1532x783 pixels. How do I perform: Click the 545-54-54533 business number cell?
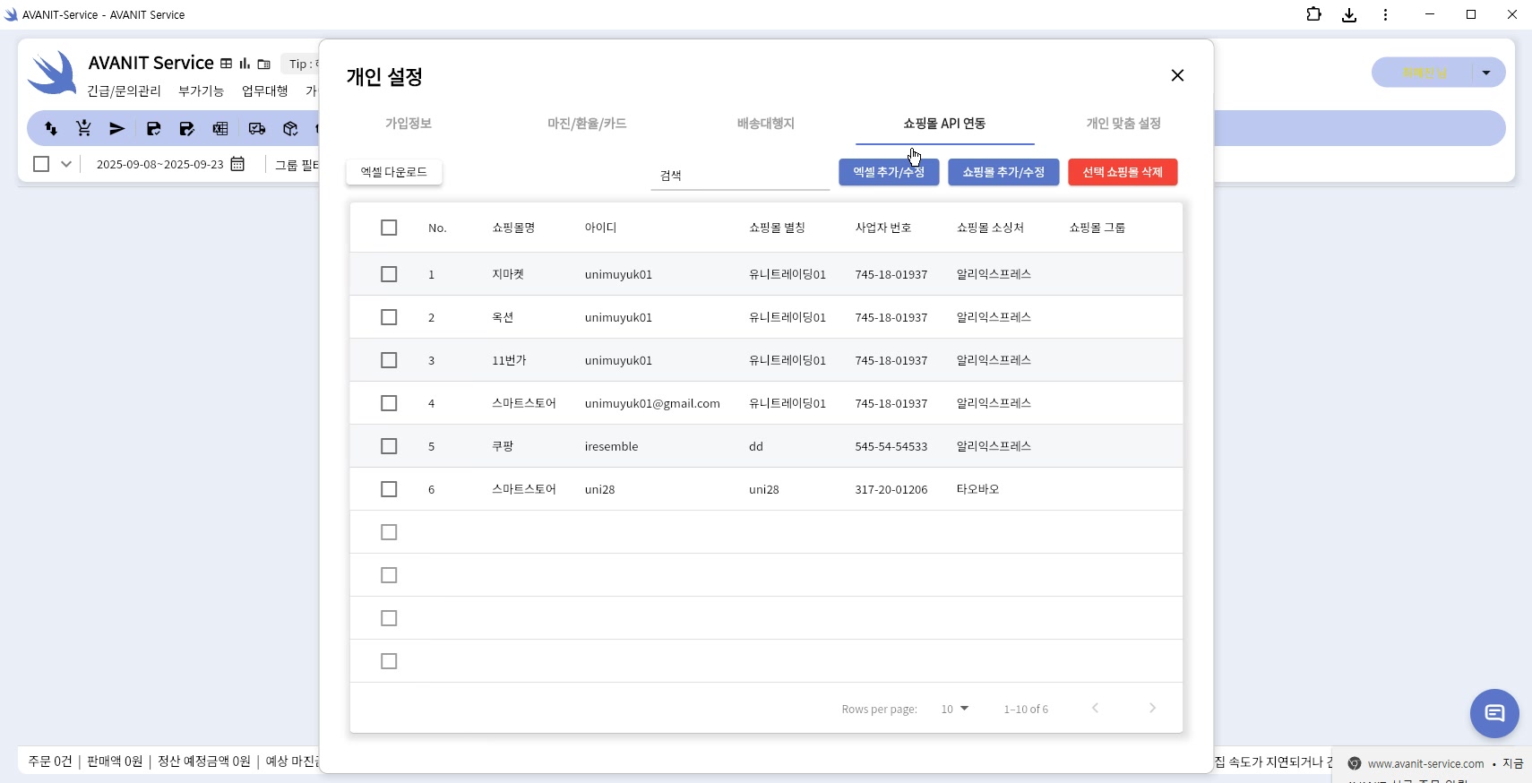(891, 446)
